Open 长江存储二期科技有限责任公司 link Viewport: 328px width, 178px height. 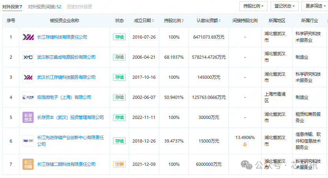66,164
